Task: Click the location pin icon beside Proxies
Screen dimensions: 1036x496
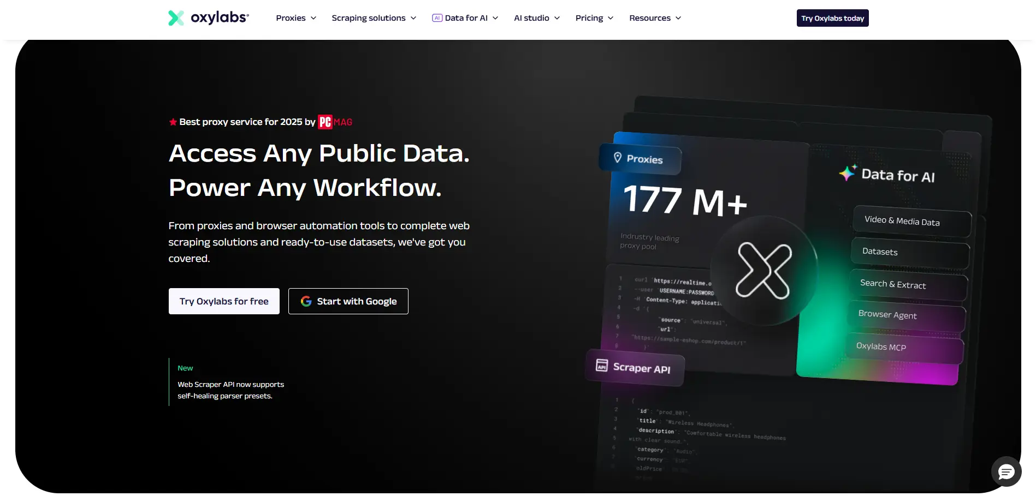Action: tap(618, 158)
